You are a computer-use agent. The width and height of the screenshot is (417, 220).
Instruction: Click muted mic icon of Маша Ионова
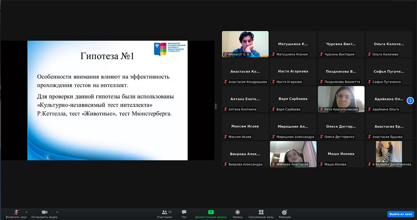tap(321, 164)
